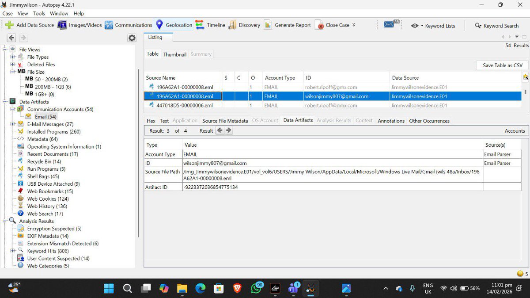The height and width of the screenshot is (298, 530).
Task: Select the 200MB - 1GB (6) tree item
Action: (48, 87)
